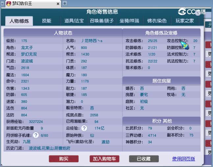Click the 房屋 value 豪宅
Screen dimensions: 213x167
coord(144,95)
